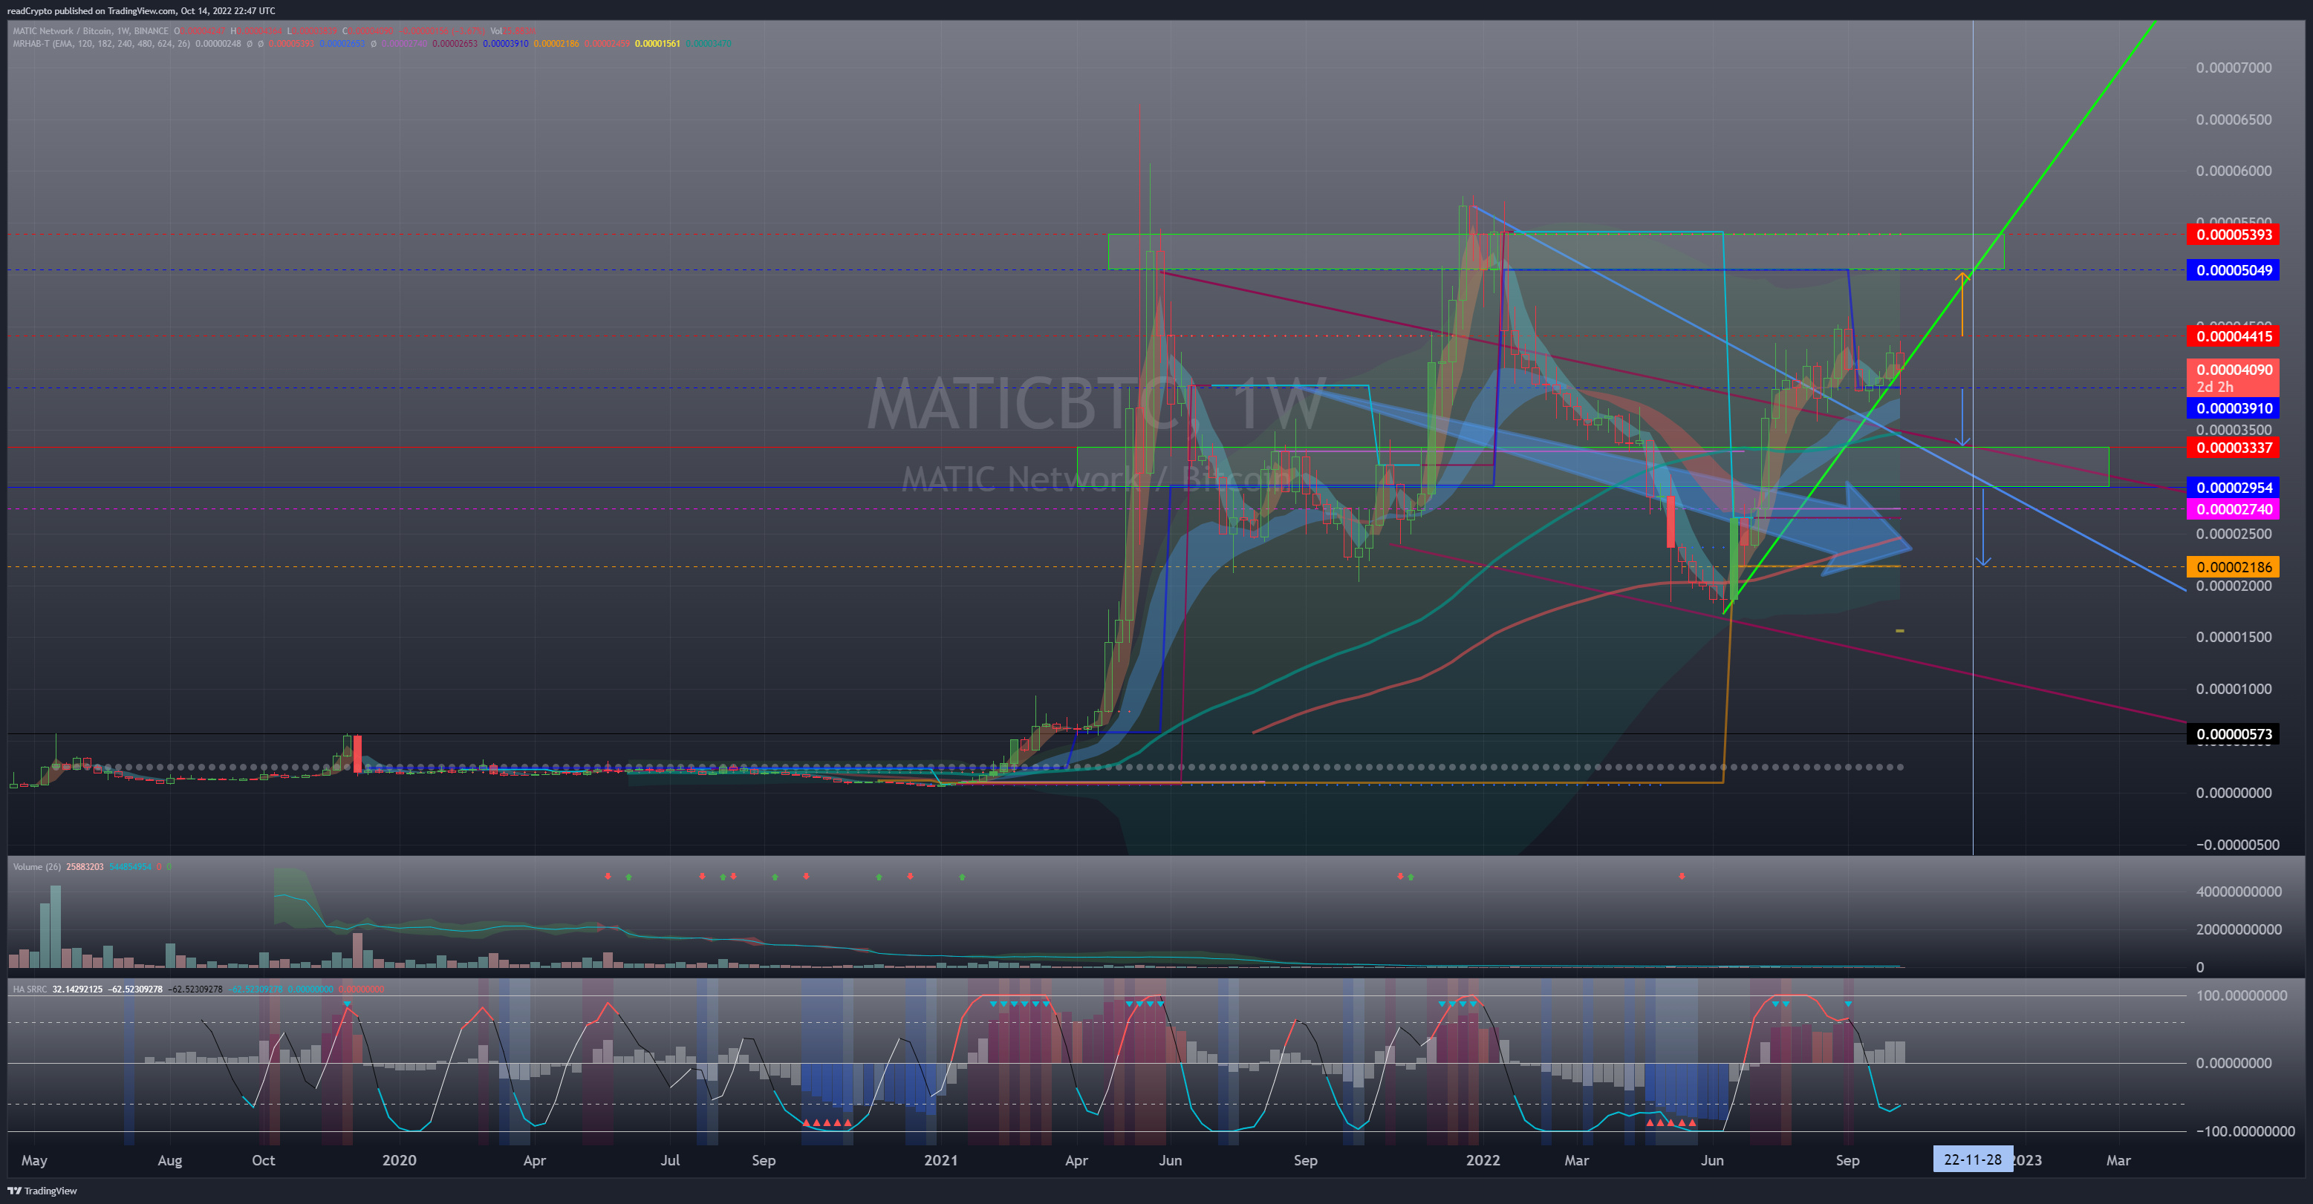Select the MATIC Network / Bitcoin symbol legend

pyautogui.click(x=91, y=30)
